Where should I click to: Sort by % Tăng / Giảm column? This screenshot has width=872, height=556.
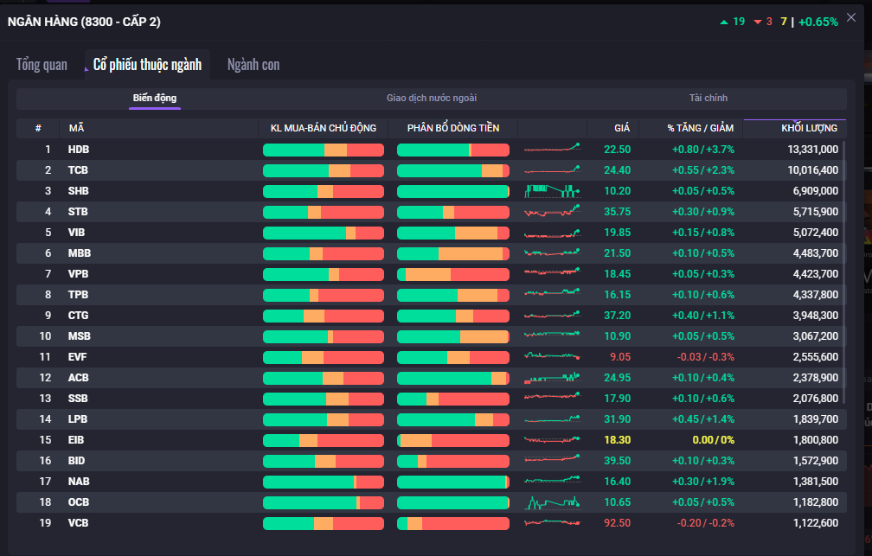(x=700, y=128)
